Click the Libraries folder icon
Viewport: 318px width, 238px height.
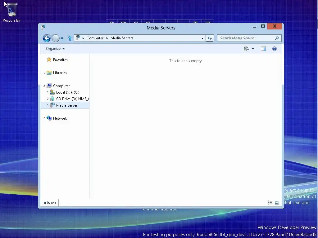[49, 73]
